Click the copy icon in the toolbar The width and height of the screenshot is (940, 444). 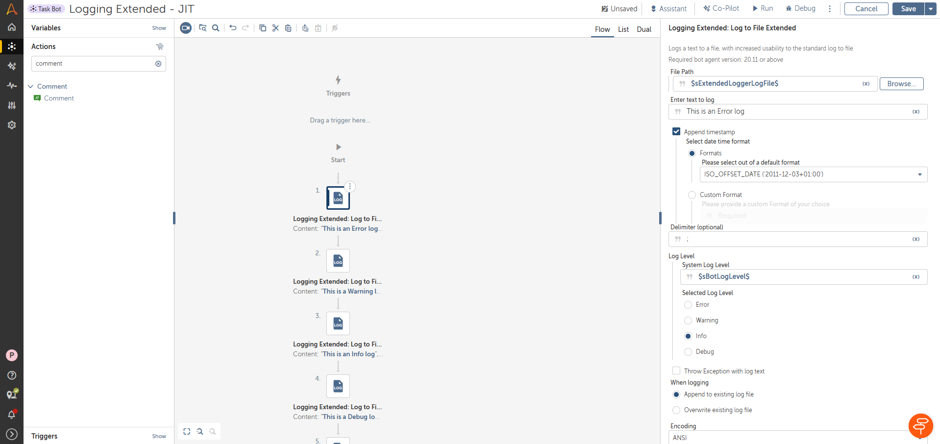[263, 28]
